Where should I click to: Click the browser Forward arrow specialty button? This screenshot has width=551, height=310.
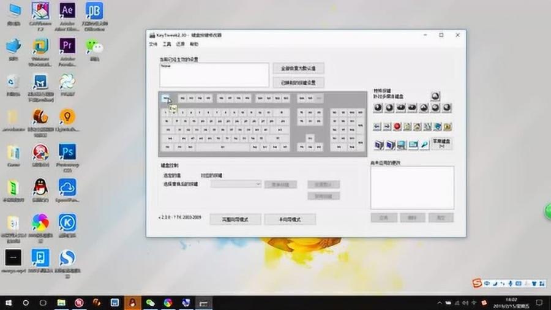pos(387,127)
